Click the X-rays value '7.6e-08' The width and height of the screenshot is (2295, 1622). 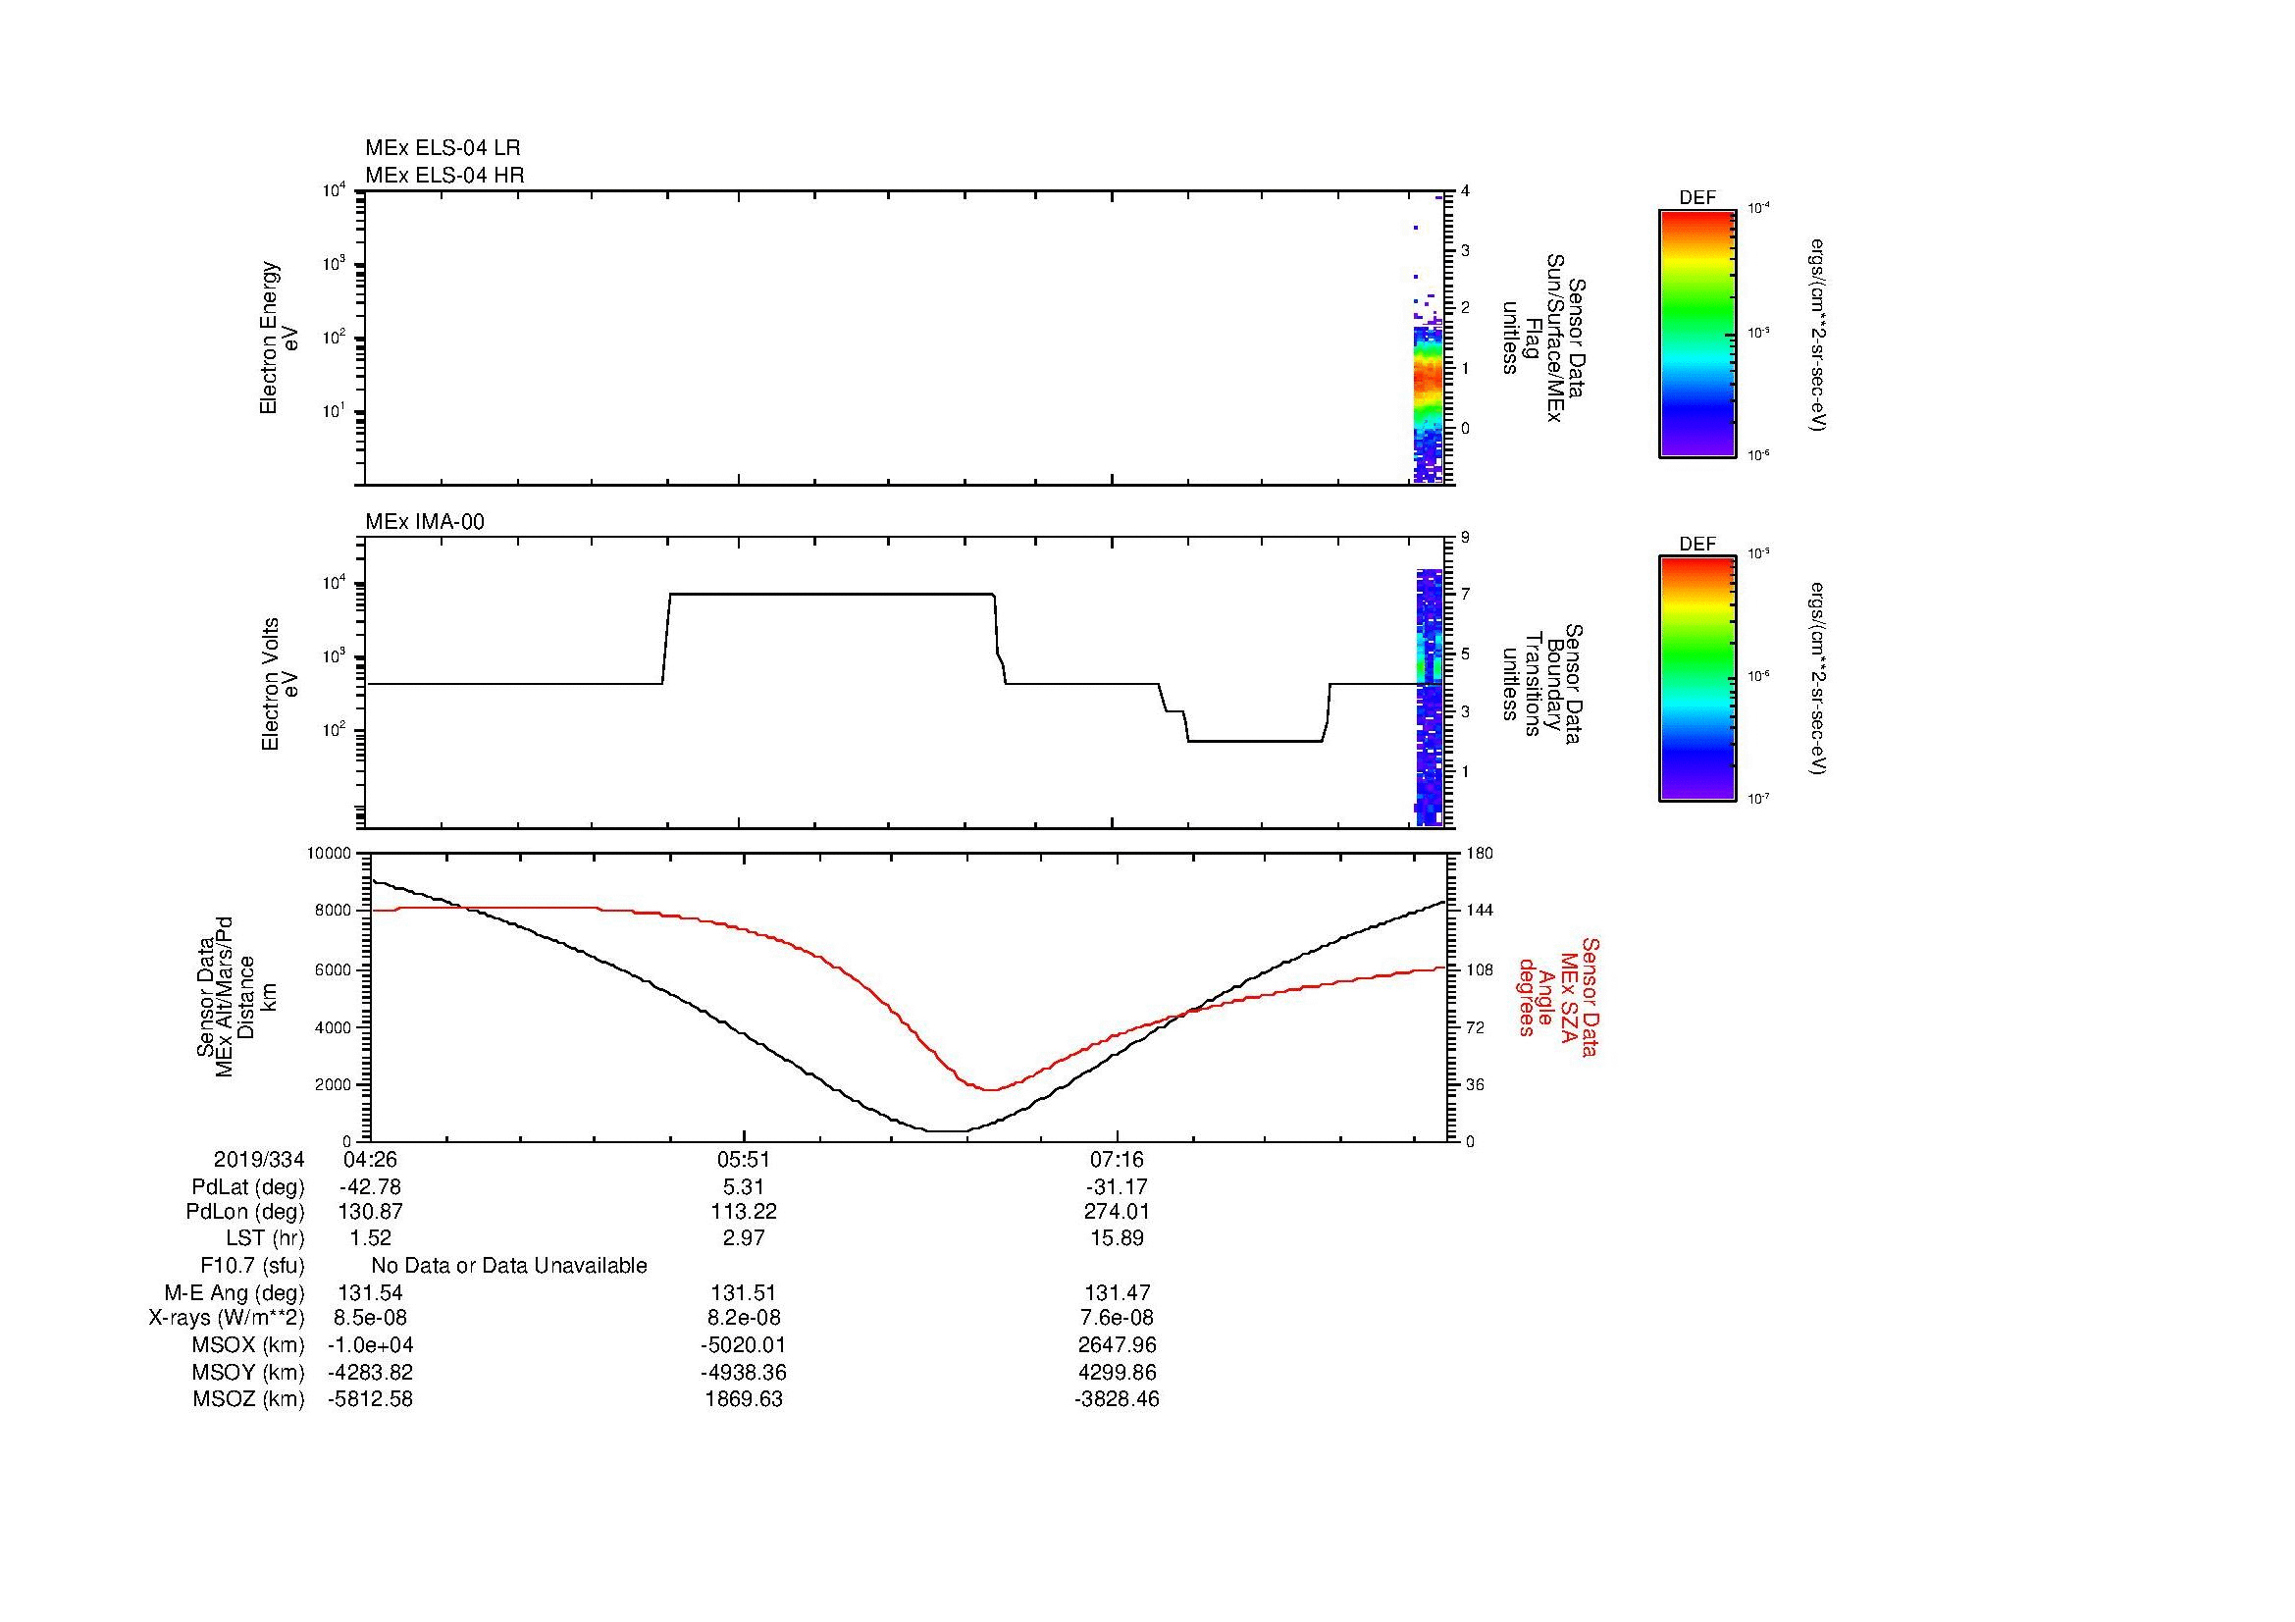(x=1117, y=1318)
